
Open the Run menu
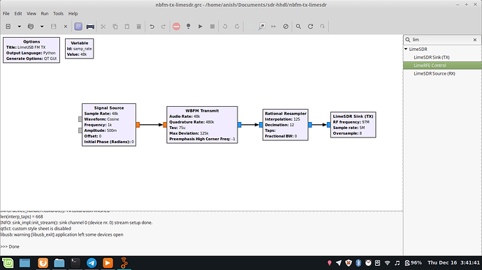45,13
